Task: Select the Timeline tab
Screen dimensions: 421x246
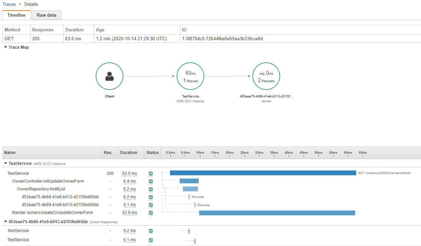Action: (16, 15)
